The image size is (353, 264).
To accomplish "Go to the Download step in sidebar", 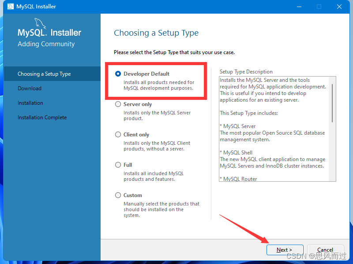I will 30,88.
